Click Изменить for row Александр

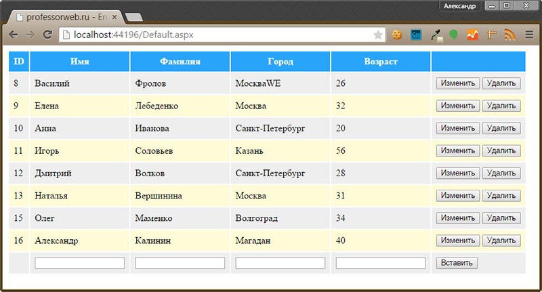[x=458, y=241]
